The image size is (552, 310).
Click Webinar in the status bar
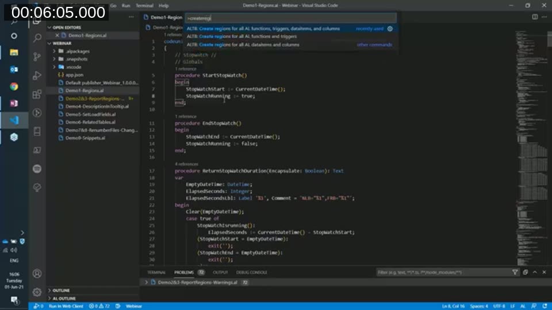click(134, 306)
